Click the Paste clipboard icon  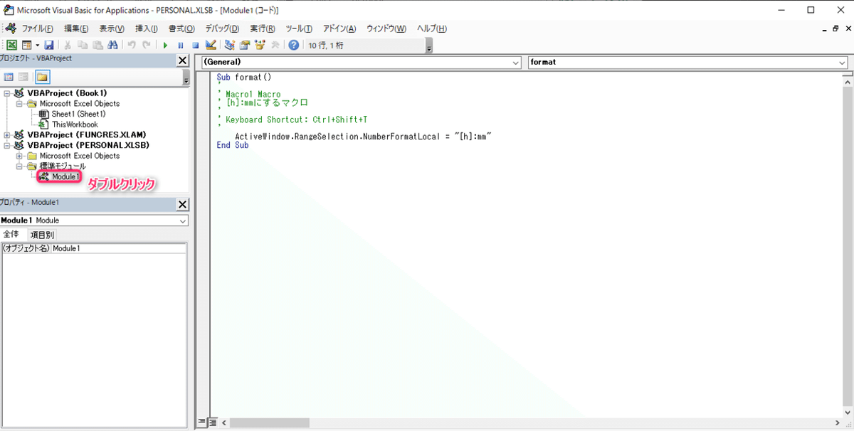click(97, 45)
